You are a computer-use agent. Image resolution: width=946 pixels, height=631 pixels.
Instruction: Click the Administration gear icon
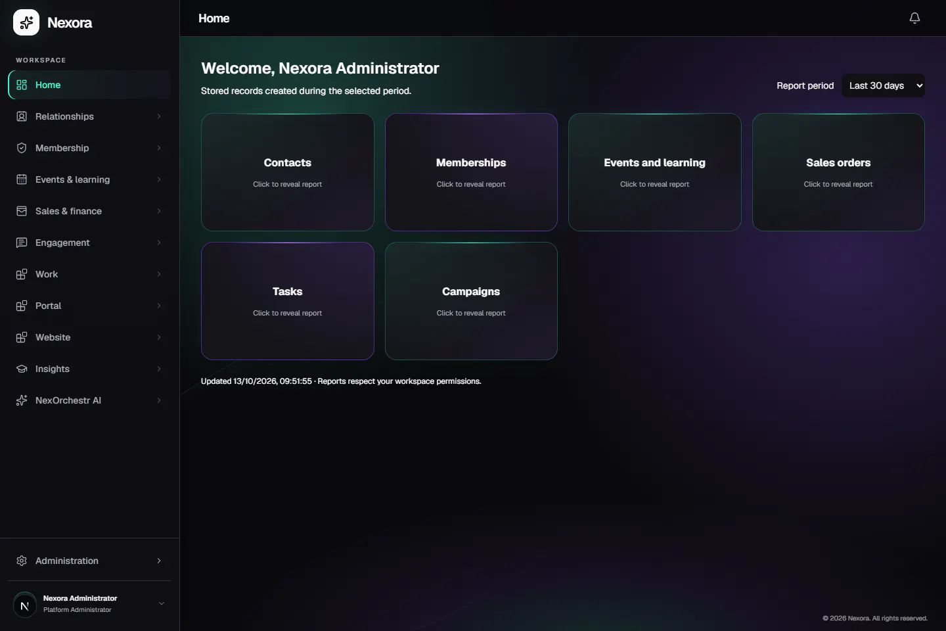[22, 561]
